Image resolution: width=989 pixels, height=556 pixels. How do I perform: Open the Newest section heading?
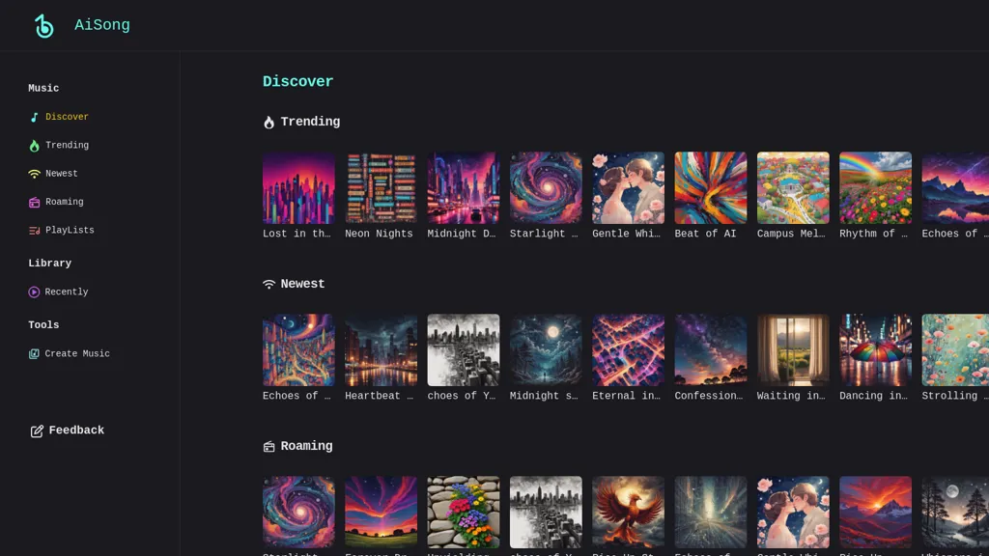click(x=302, y=284)
